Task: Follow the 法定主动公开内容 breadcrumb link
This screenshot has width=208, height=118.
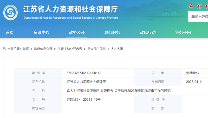Action: [x=70, y=49]
